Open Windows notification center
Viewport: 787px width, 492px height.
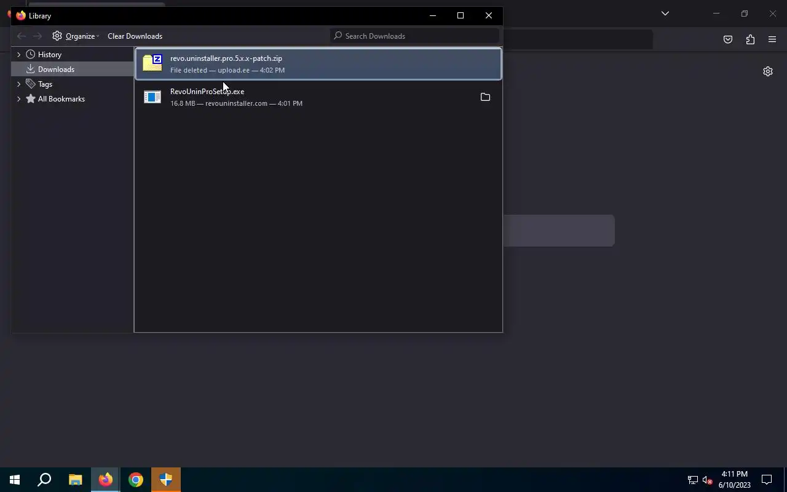coord(767,480)
